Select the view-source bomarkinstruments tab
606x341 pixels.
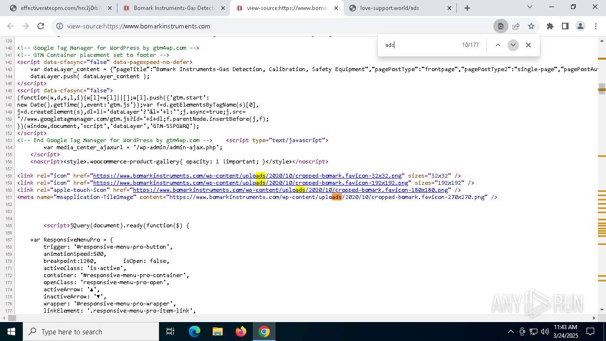click(x=286, y=8)
